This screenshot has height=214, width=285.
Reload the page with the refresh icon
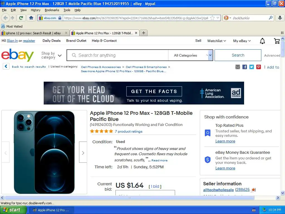[x=21, y=18]
